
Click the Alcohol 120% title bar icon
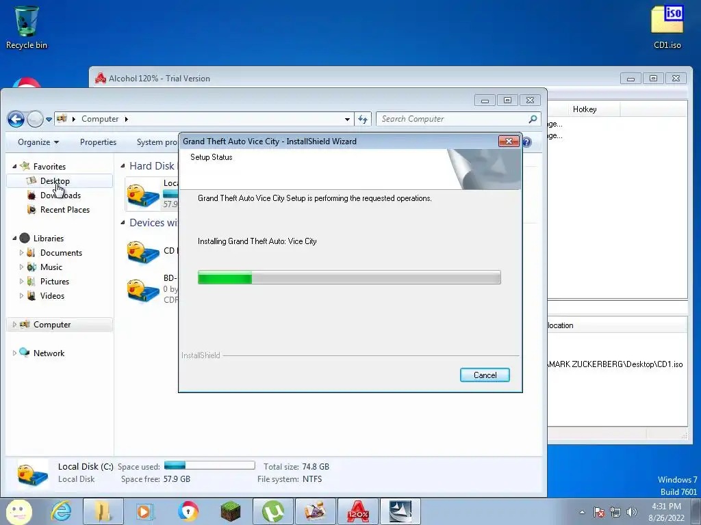101,78
